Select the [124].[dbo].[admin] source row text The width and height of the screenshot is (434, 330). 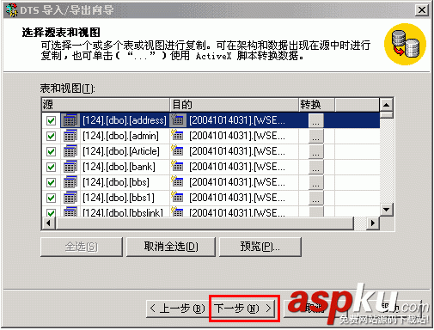[x=120, y=136]
